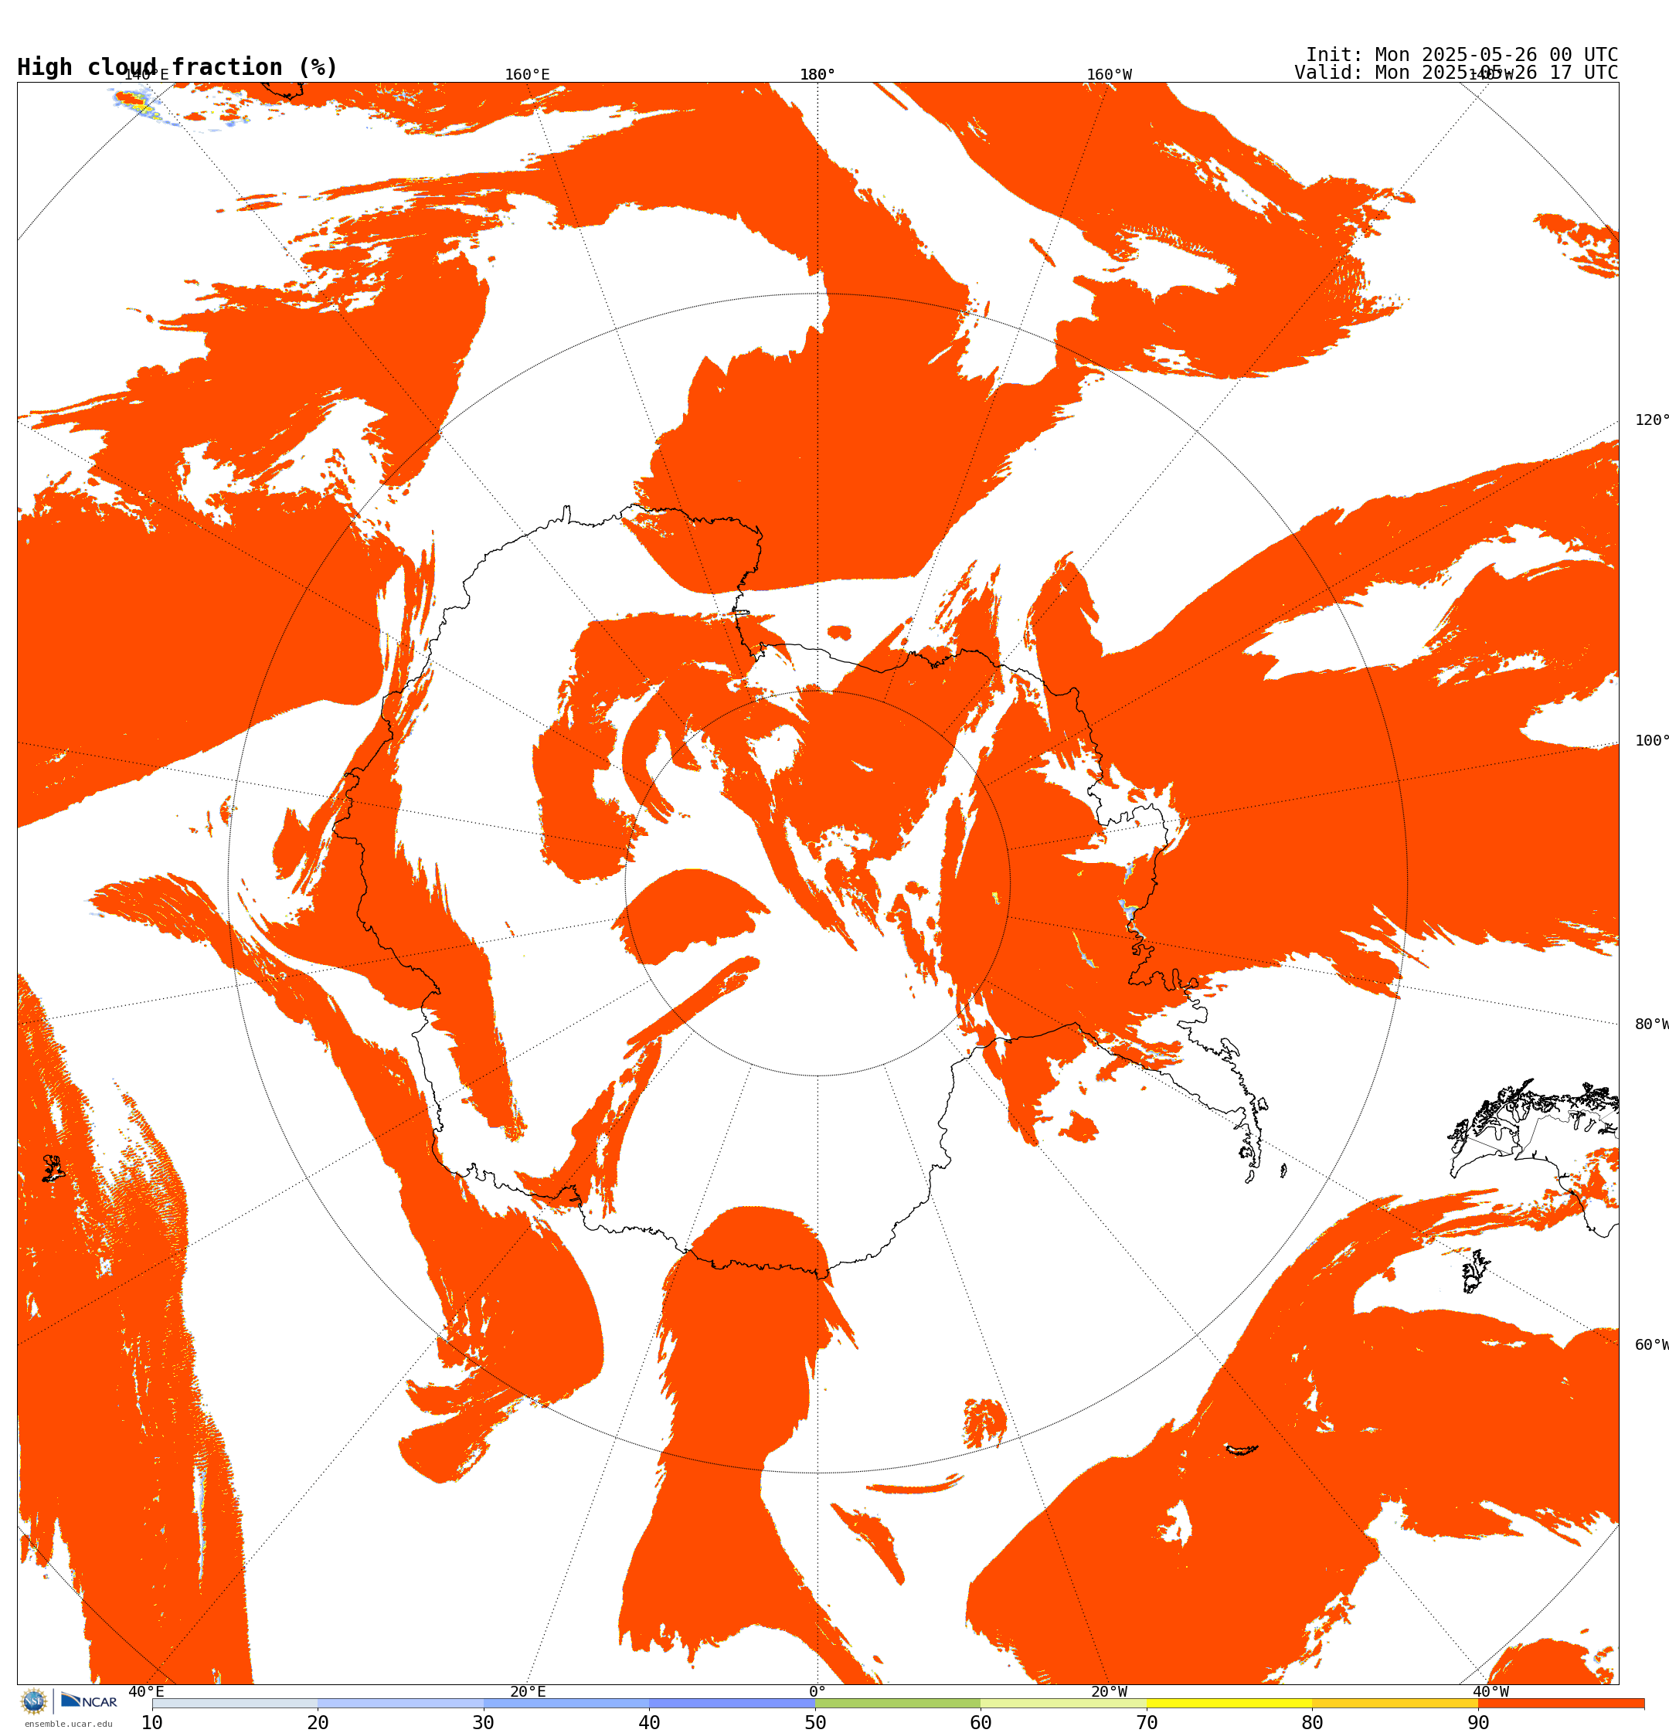Click the '120°' longitude label at right
Screen dimensions: 1669x1733
point(1651,420)
